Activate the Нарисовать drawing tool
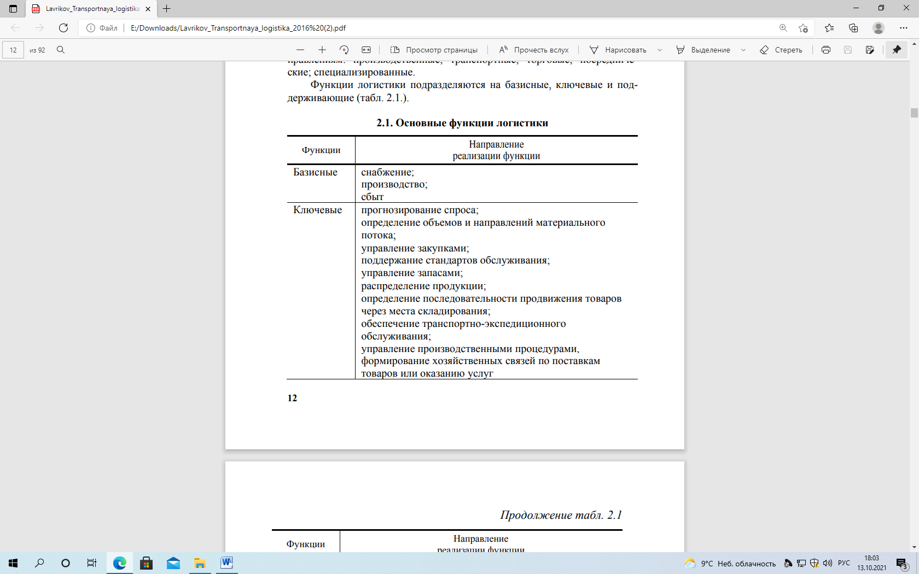 tap(618, 50)
